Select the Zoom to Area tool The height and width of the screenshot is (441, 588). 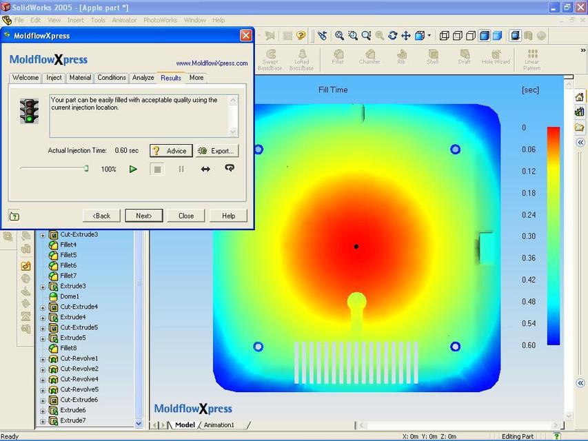(x=352, y=35)
